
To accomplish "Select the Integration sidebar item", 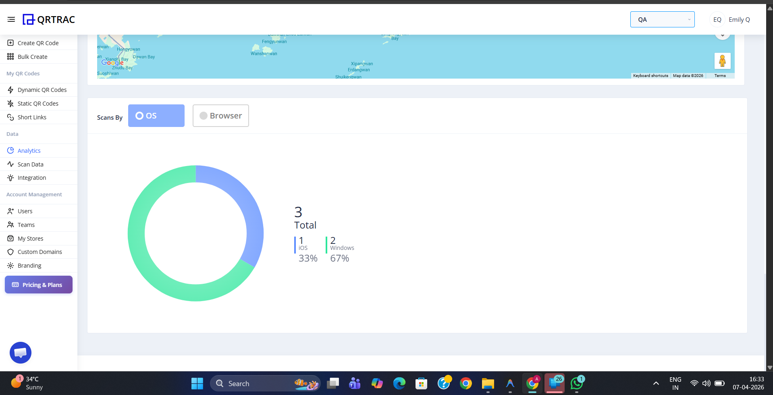I will coord(31,177).
